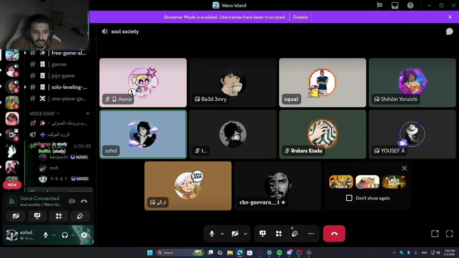
Task: Launch the Last Show activity
Action: [394, 182]
